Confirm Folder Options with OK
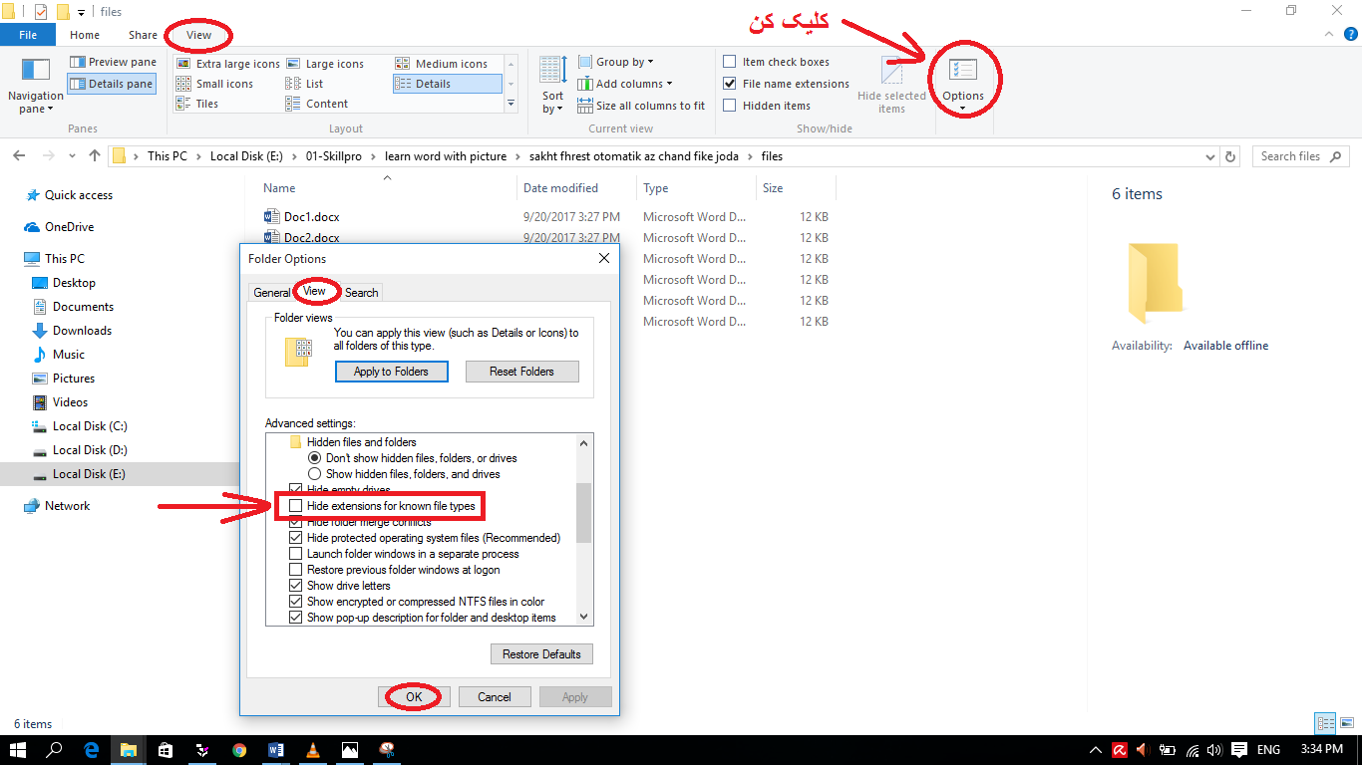This screenshot has width=1362, height=765. [x=414, y=697]
